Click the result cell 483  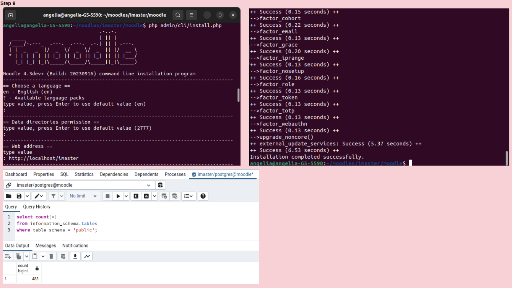tap(29, 279)
